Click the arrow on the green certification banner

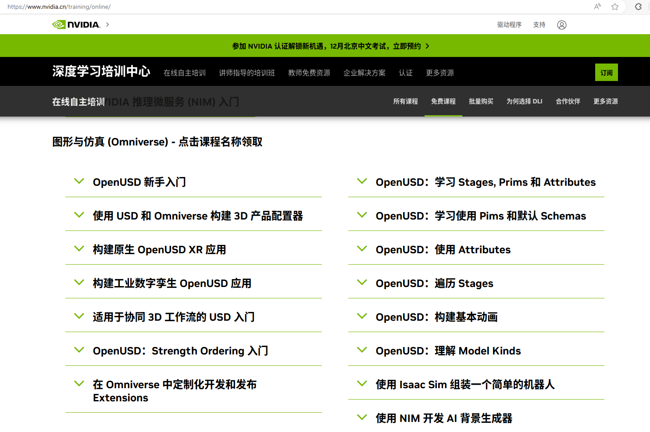427,46
